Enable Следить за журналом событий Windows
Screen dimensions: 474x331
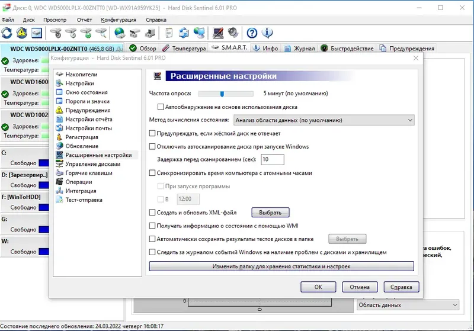click(x=152, y=252)
